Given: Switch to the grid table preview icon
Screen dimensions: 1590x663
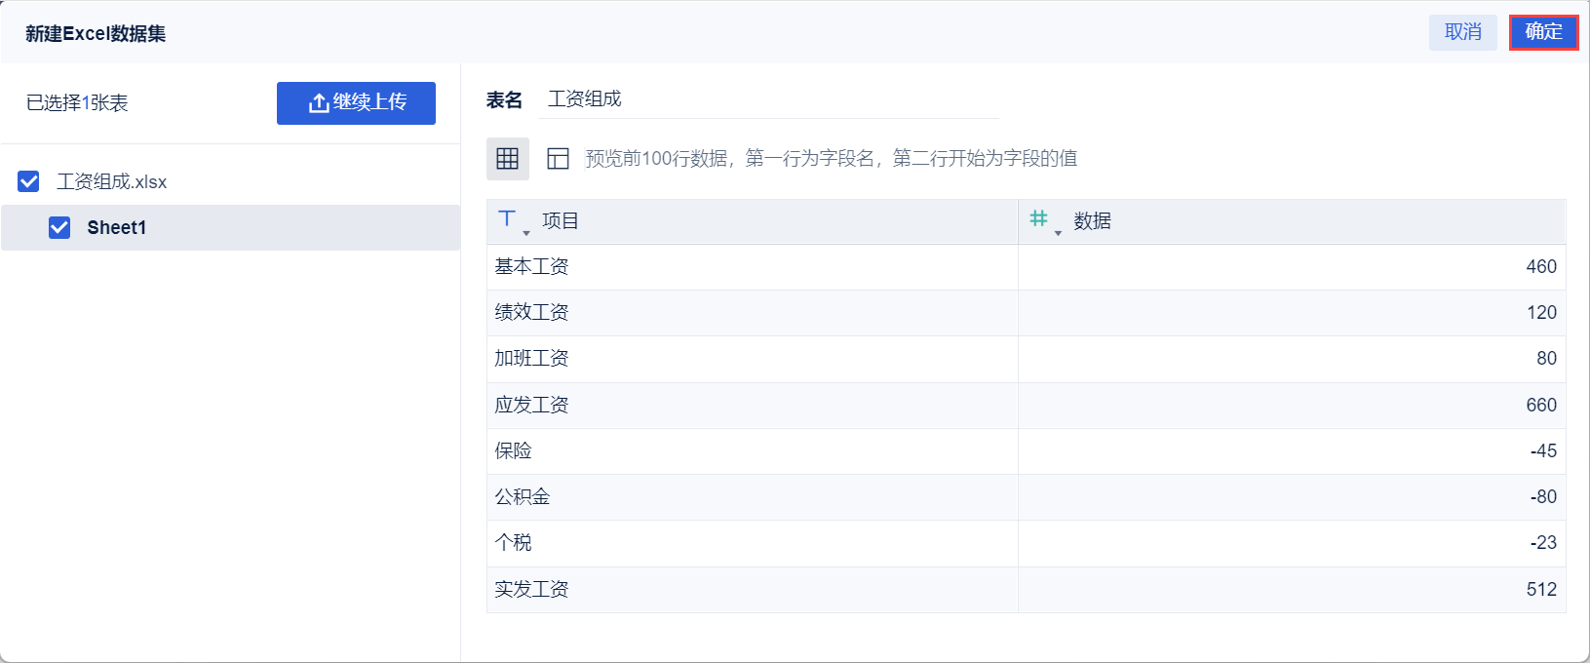Looking at the screenshot, I should point(508,159).
